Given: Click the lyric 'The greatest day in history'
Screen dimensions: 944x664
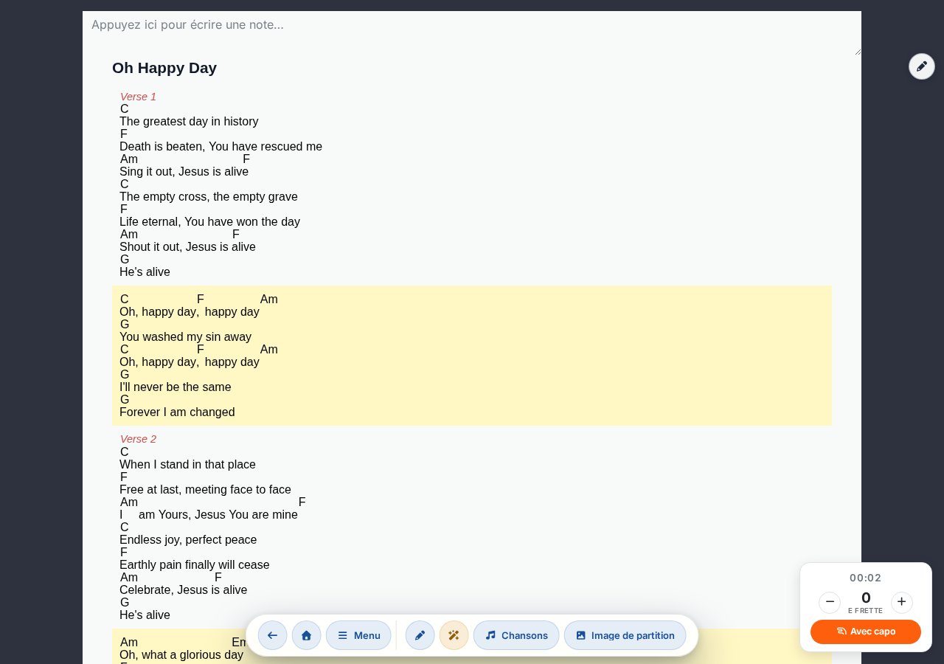Looking at the screenshot, I should pos(189,122).
